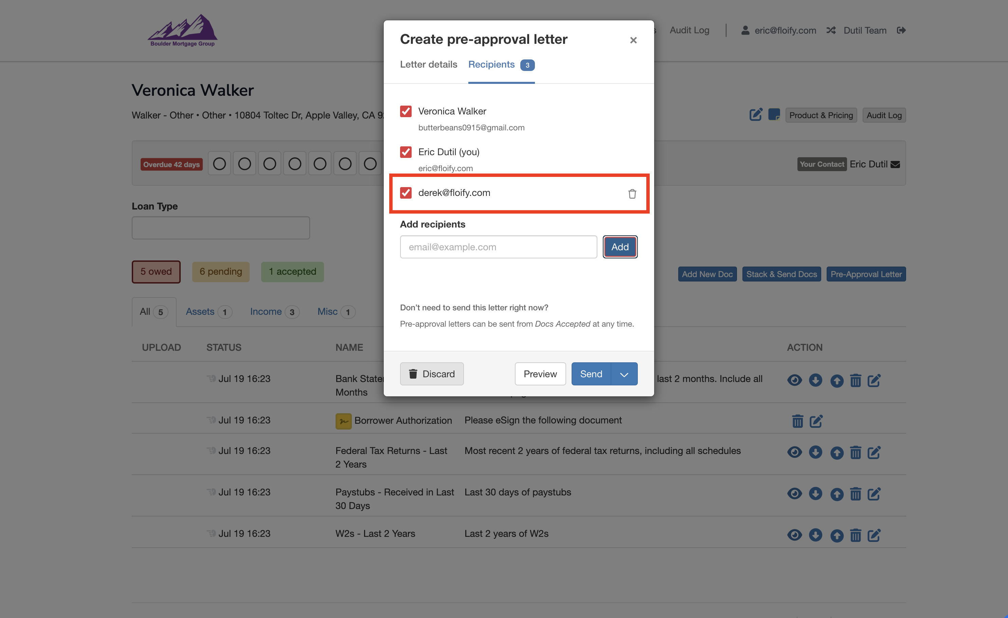Expand the Send button dropdown arrow

tap(624, 374)
